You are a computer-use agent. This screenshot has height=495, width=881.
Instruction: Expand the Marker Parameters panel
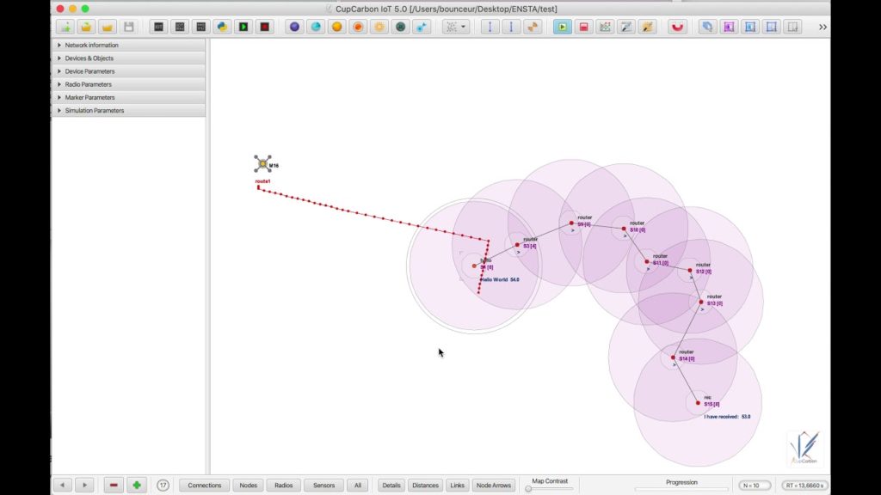click(129, 98)
